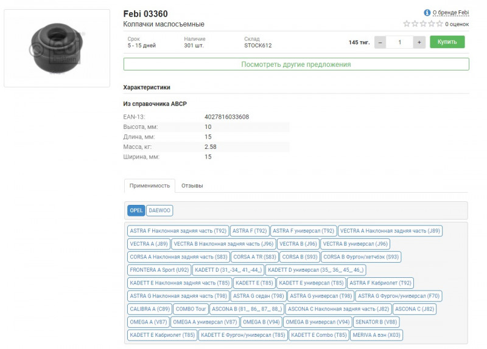Screen dimensions: 487x349
Task: Click Посмотреть другие предложения button
Action: (296, 64)
